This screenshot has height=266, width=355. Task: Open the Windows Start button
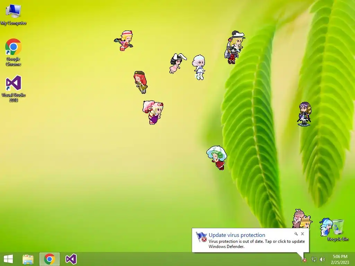(8, 259)
